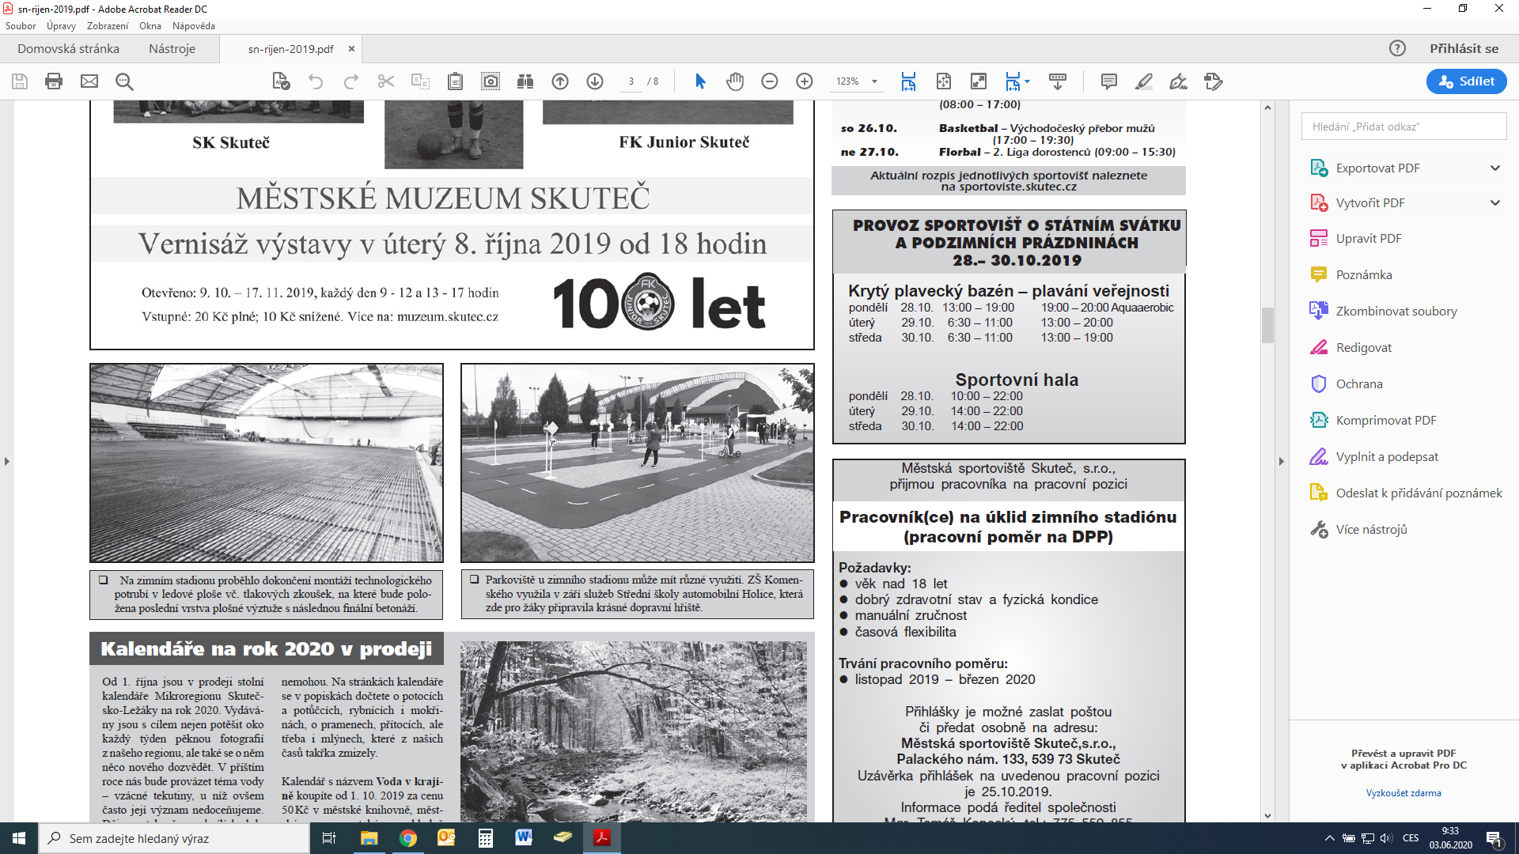Image resolution: width=1519 pixels, height=854 pixels.
Task: Open the Sign document pen tool
Action: tap(1179, 81)
